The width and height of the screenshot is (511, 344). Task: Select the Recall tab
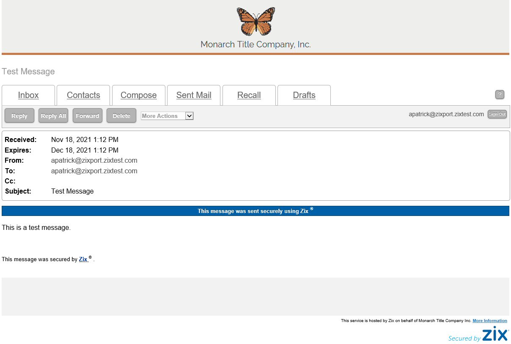pyautogui.click(x=249, y=95)
